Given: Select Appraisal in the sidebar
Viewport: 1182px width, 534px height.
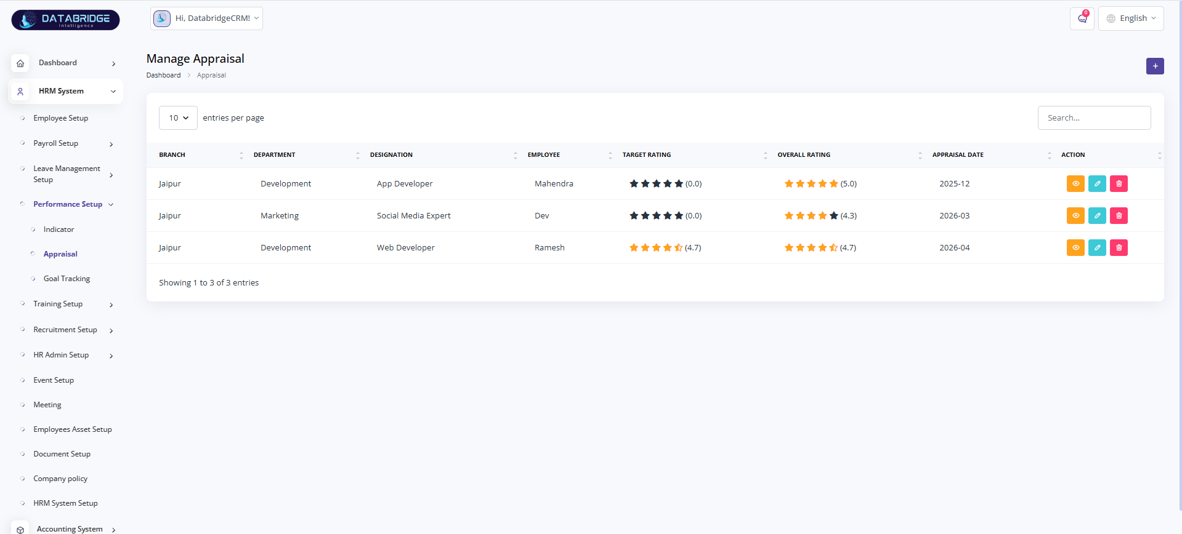Looking at the screenshot, I should click(60, 254).
